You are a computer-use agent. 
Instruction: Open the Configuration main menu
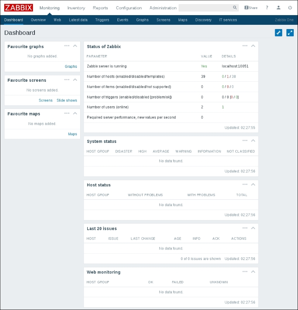tap(129, 8)
